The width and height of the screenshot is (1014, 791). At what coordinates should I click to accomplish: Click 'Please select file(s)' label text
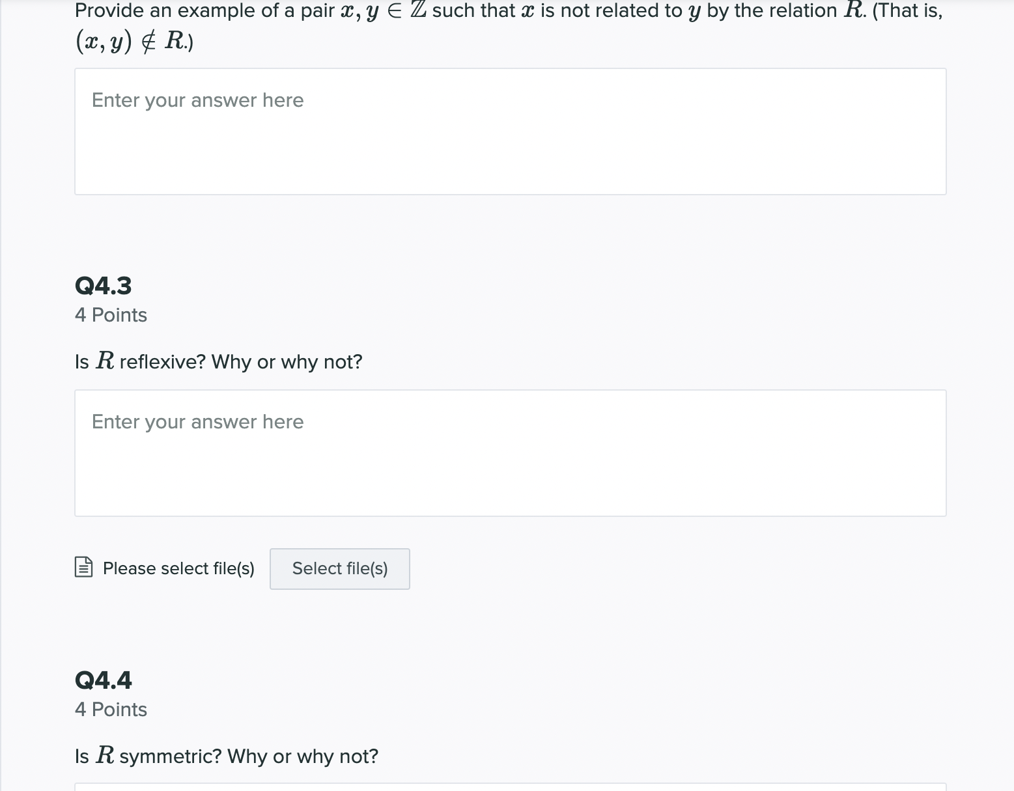[177, 568]
